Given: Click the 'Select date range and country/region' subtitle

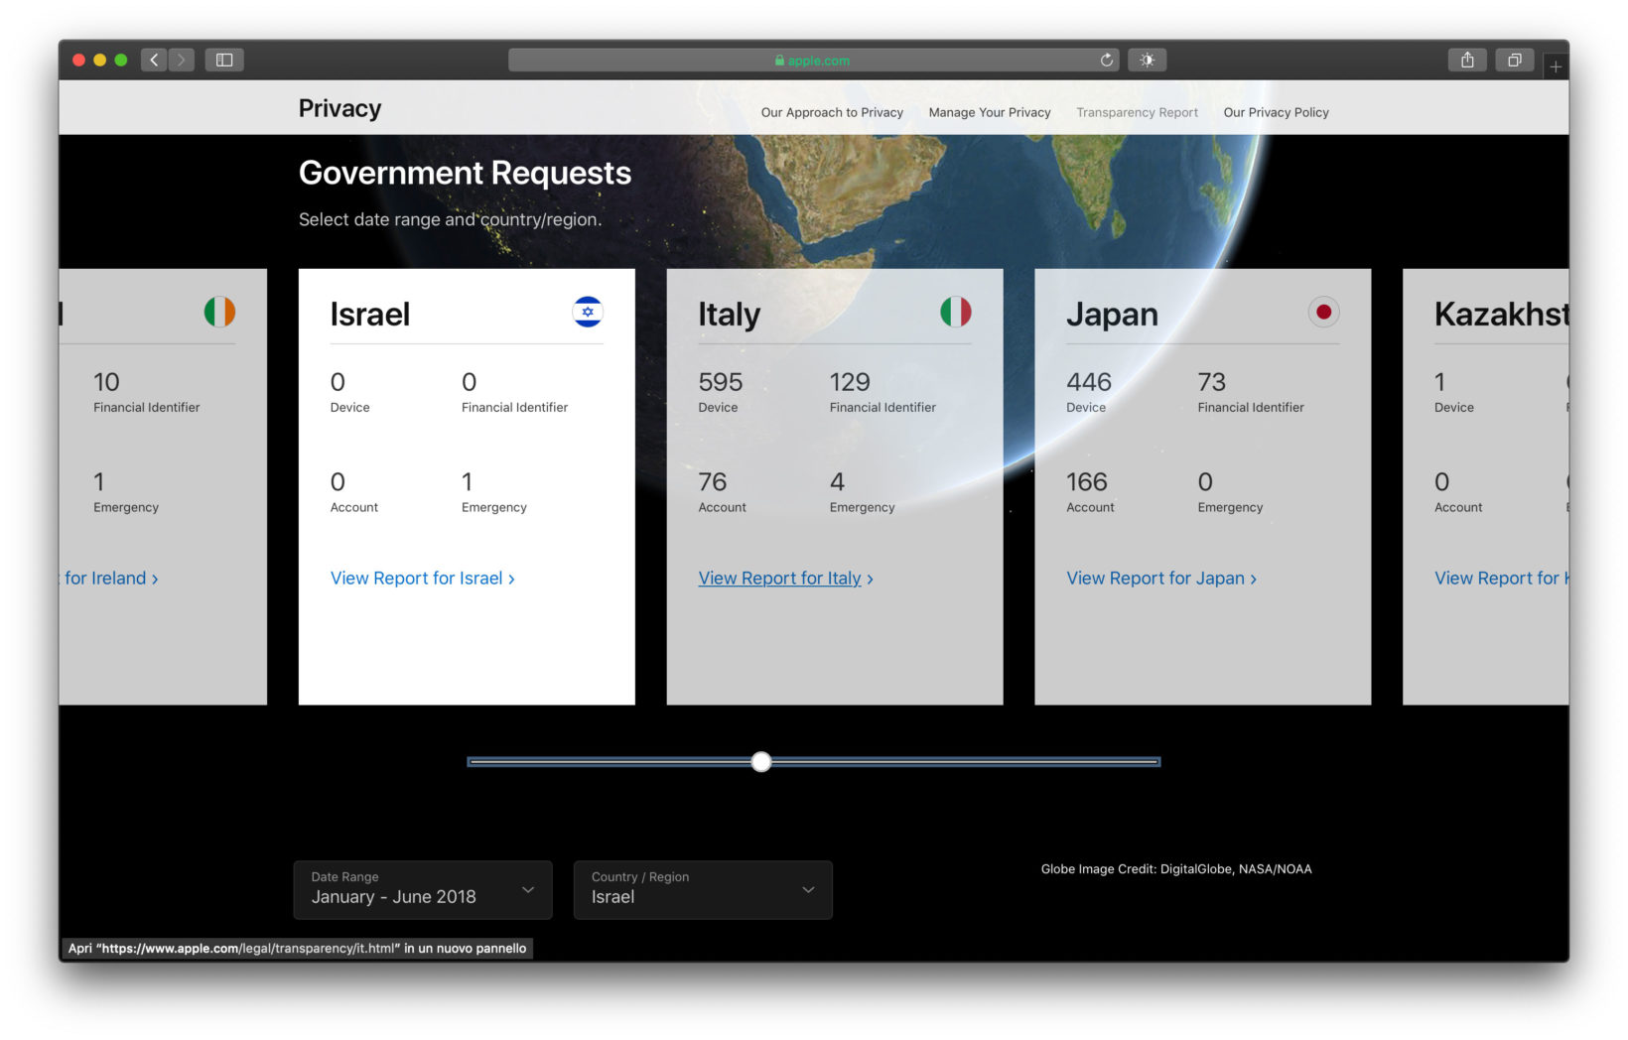Looking at the screenshot, I should coord(450,219).
